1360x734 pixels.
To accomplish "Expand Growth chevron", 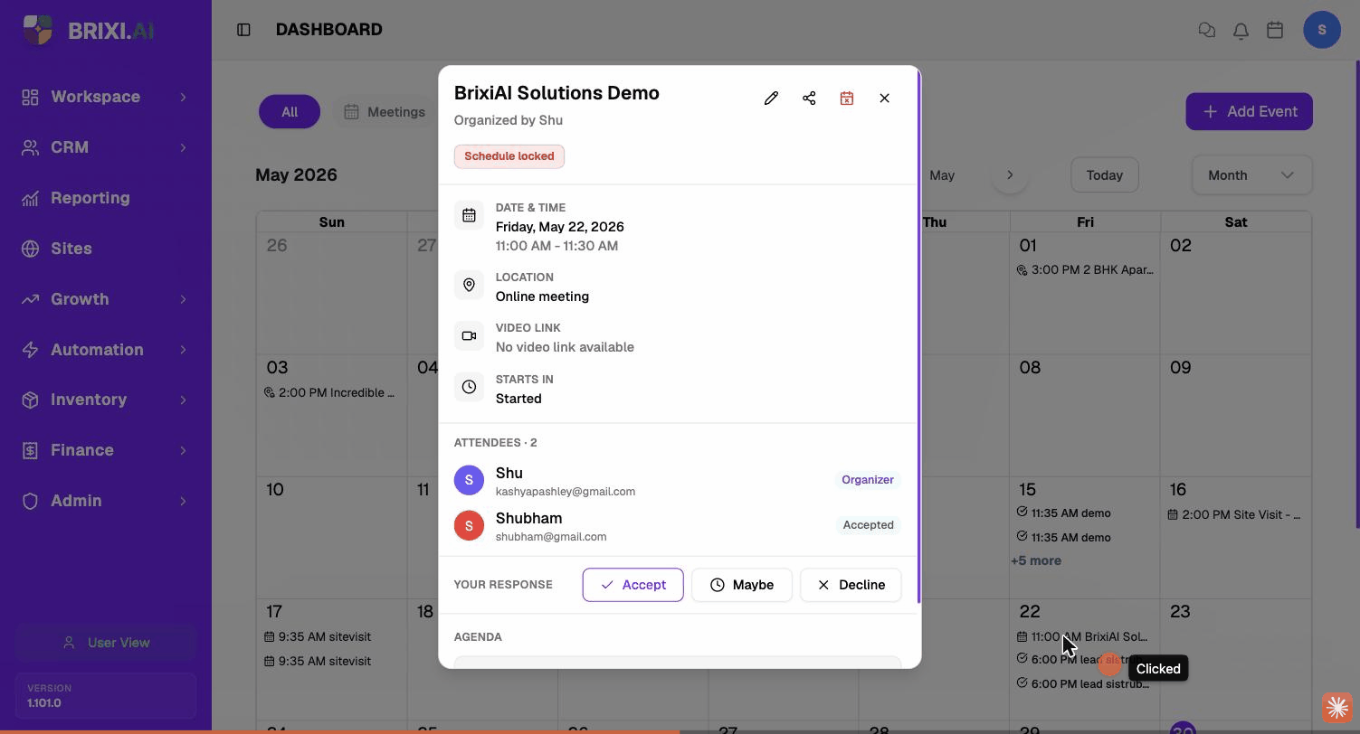I will tap(183, 299).
